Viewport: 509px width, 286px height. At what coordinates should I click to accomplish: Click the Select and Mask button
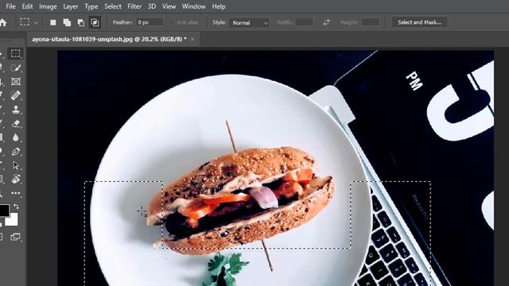point(419,22)
